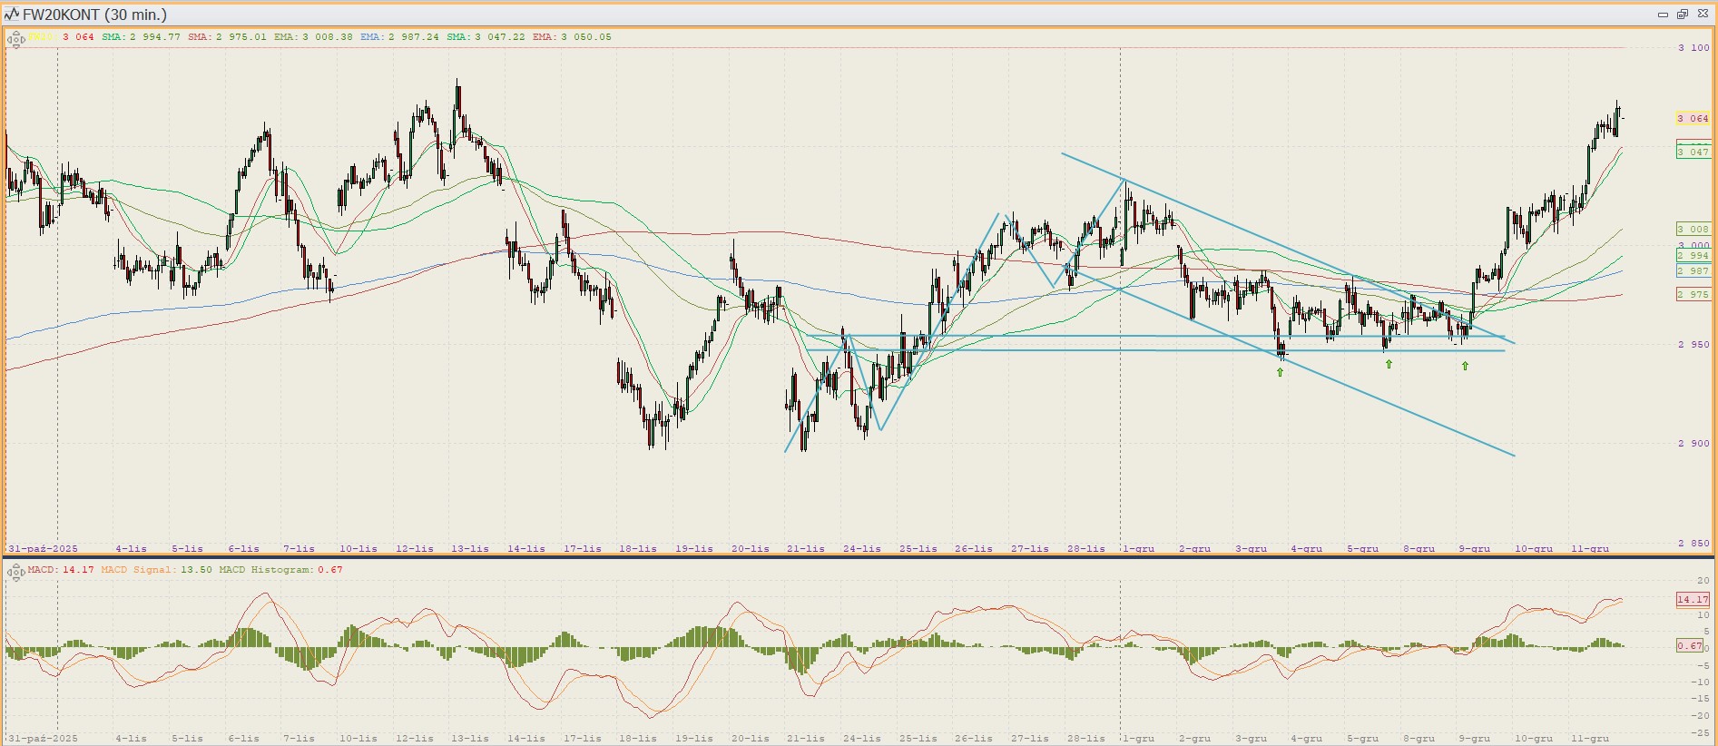Click the chart icon beside FW20KONT title
Image resolution: width=1718 pixels, height=746 pixels.
coord(12,15)
